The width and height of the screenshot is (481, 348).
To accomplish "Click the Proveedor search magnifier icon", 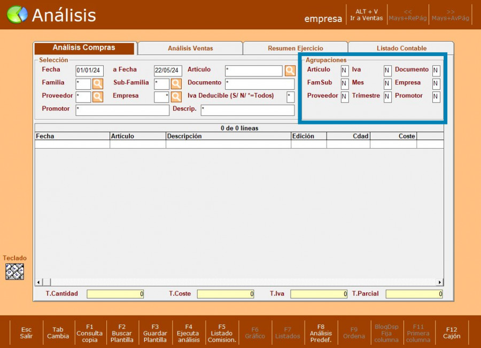I will click(98, 97).
